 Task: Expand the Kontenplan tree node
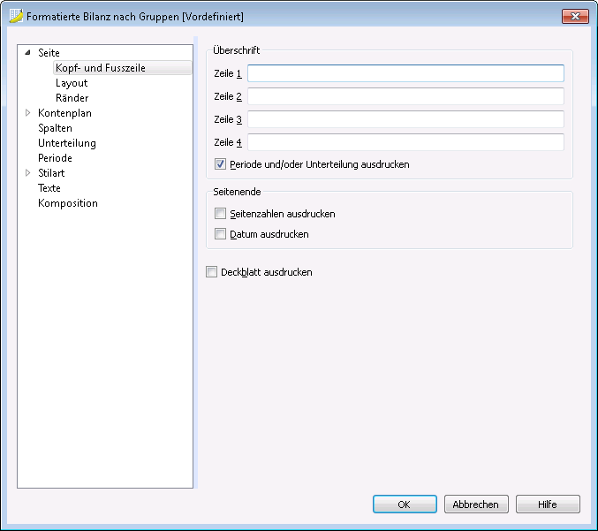click(x=27, y=112)
